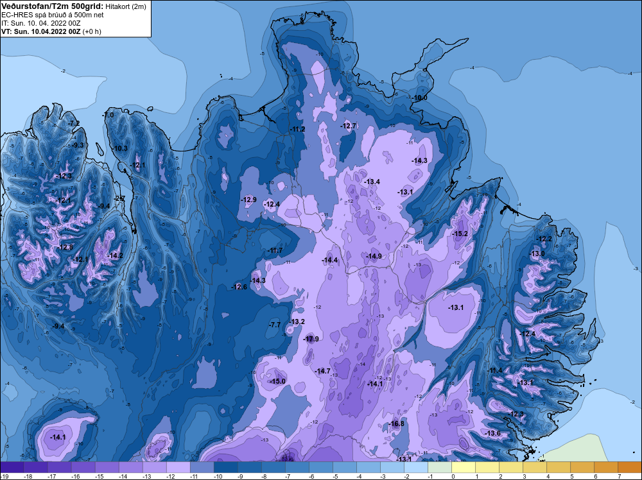The height and width of the screenshot is (480, 642).
Task: Select the -12.8 temperature label
Action: click(65, 247)
